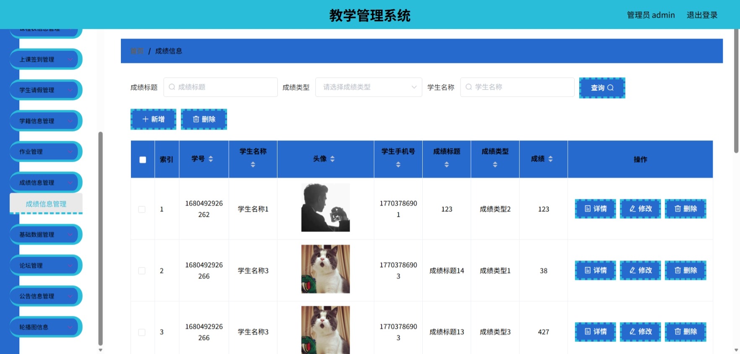Expand 公告信息管理 sidebar menu

(46, 296)
